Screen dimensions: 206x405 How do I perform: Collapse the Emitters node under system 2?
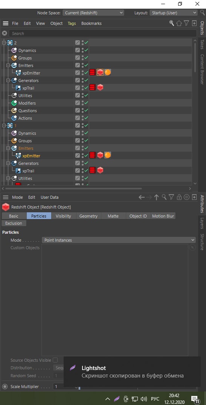pos(8,65)
